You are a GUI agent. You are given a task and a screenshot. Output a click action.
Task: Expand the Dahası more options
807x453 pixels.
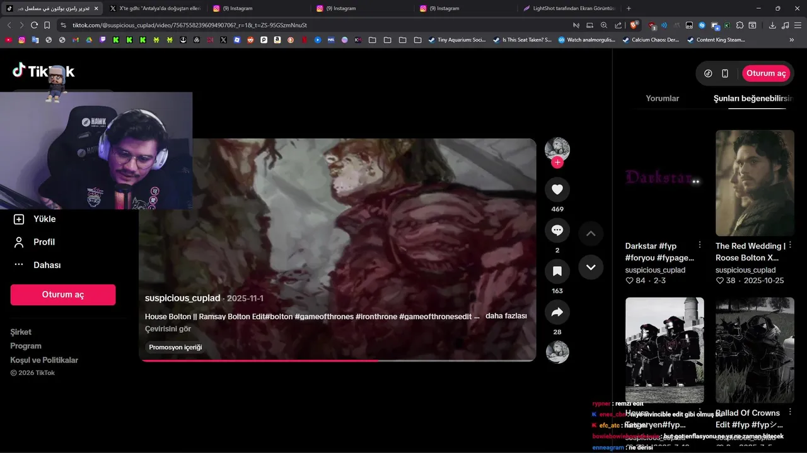pos(38,265)
